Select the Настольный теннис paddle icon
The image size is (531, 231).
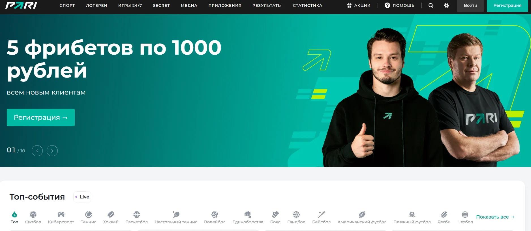(x=176, y=214)
